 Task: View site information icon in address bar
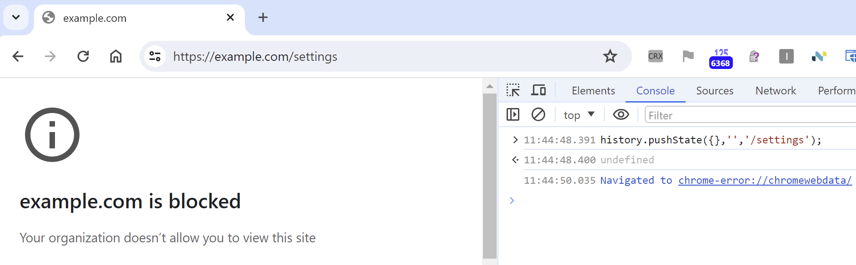point(155,56)
